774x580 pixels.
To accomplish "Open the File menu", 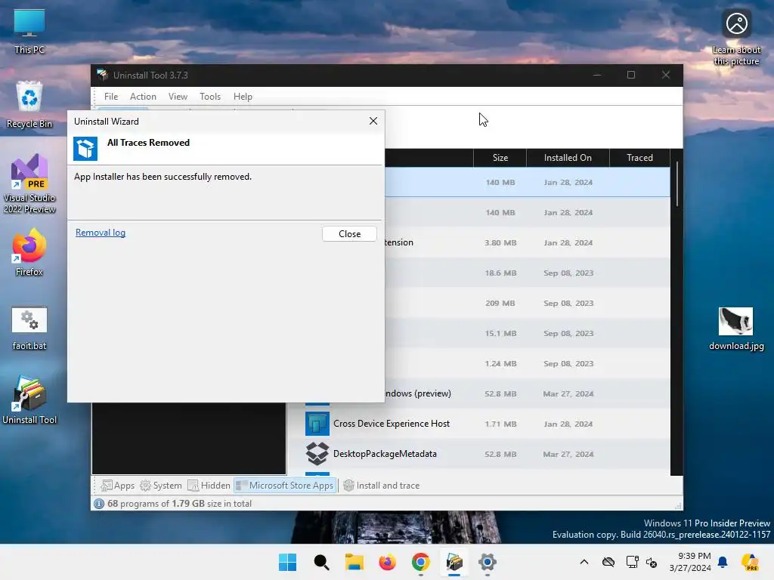I will click(110, 97).
